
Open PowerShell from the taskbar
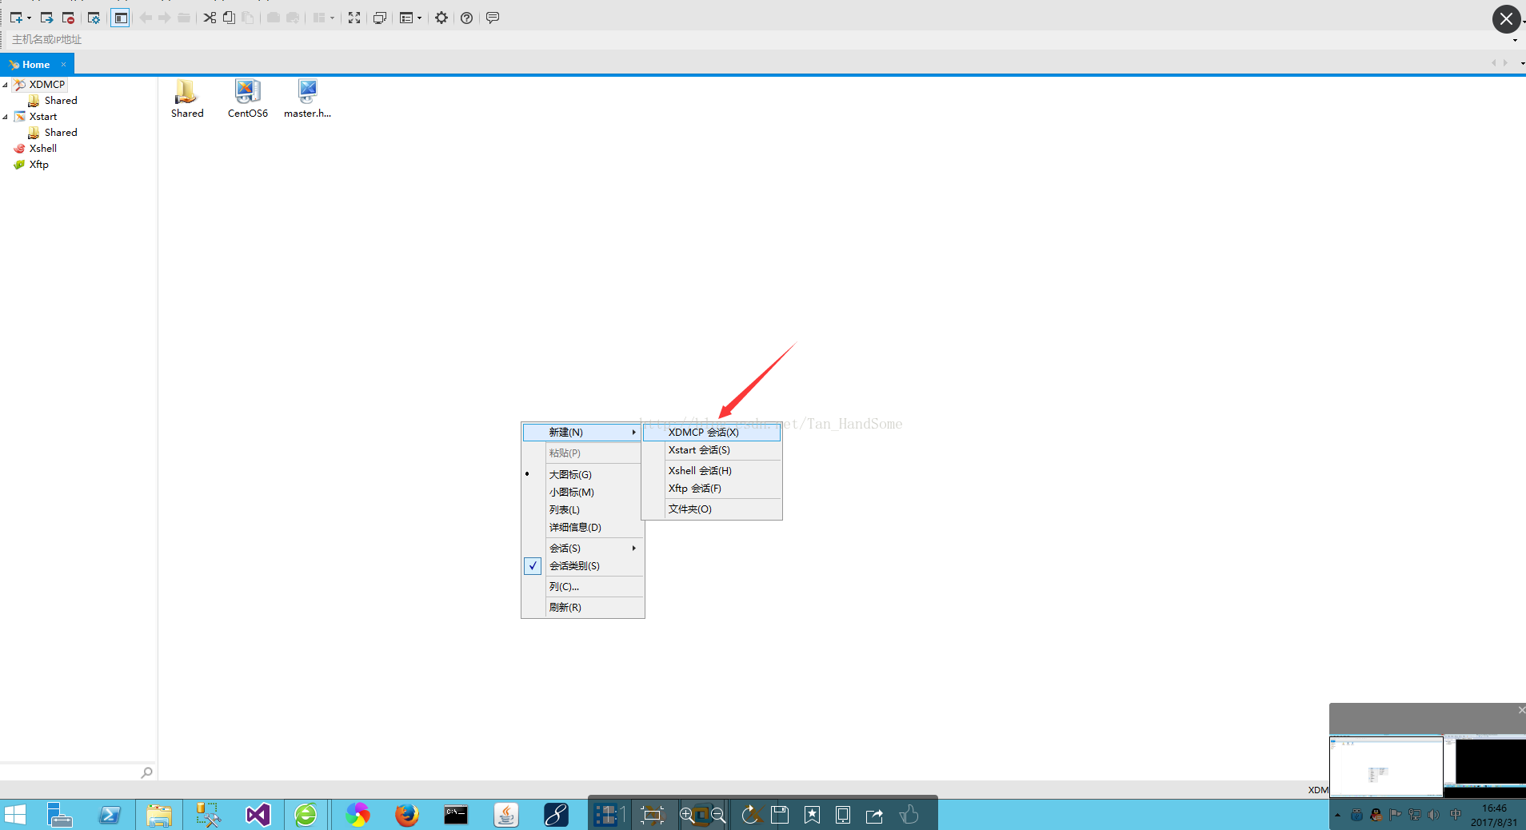point(109,815)
